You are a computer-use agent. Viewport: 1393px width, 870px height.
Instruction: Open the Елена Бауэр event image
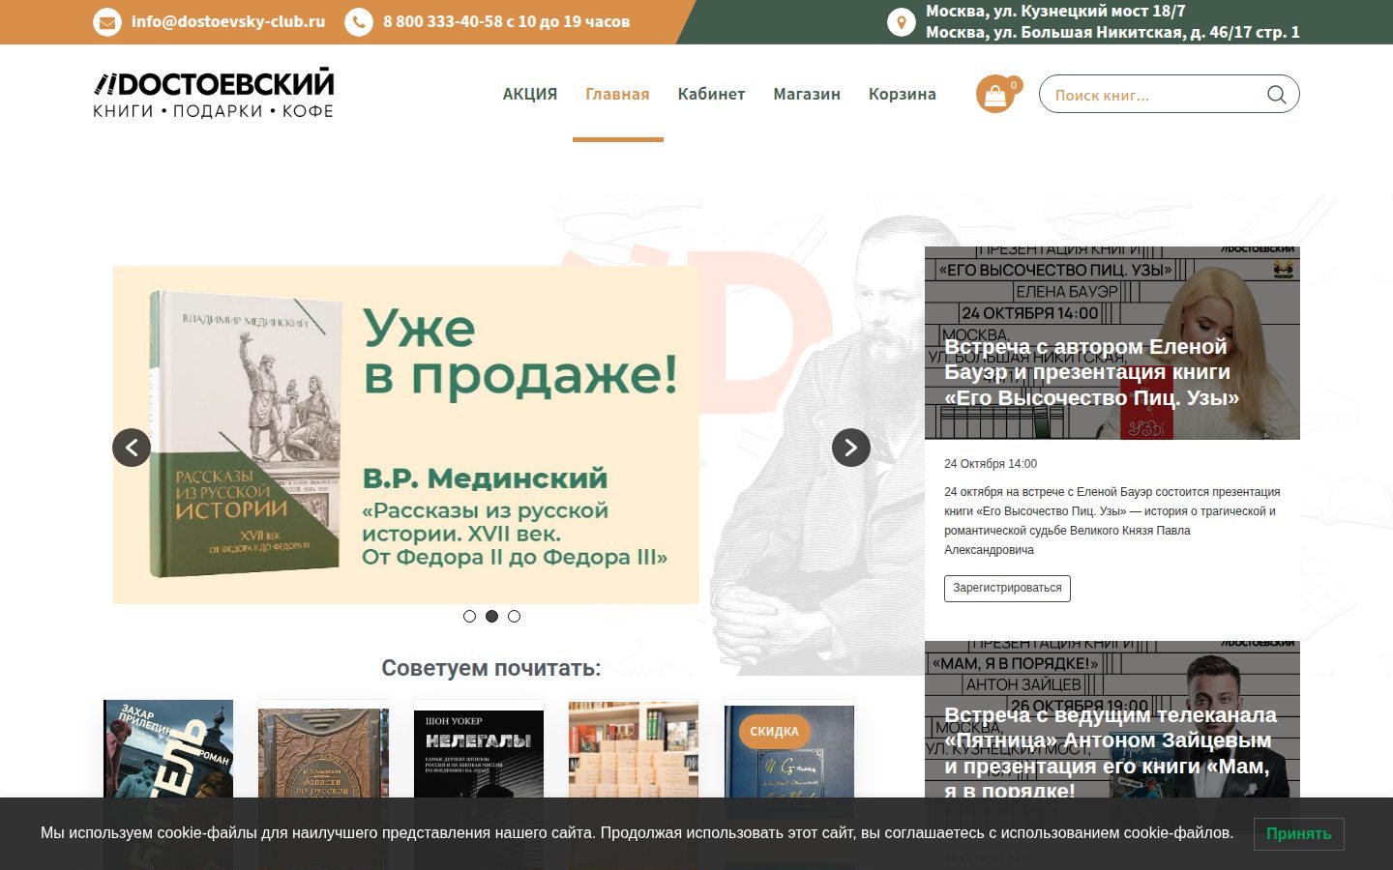pos(1112,343)
